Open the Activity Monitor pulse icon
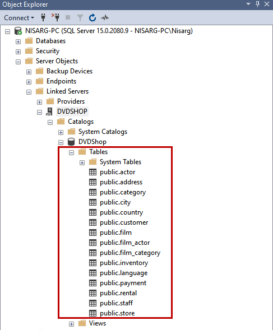The image size is (273, 330). click(x=105, y=18)
